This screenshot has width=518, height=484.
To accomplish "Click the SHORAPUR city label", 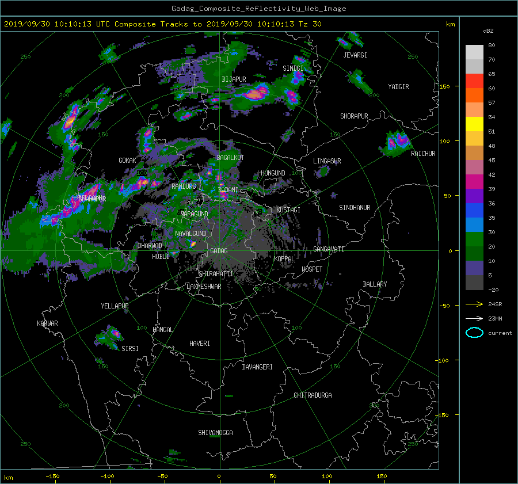I will (x=354, y=116).
